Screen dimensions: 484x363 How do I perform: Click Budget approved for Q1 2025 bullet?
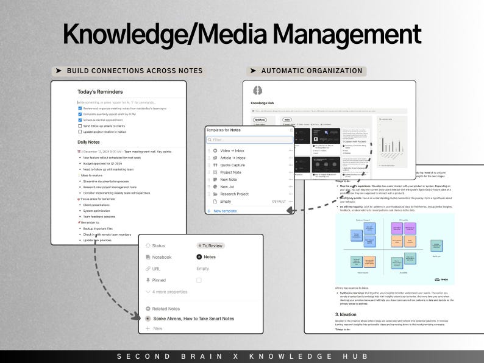click(x=102, y=163)
